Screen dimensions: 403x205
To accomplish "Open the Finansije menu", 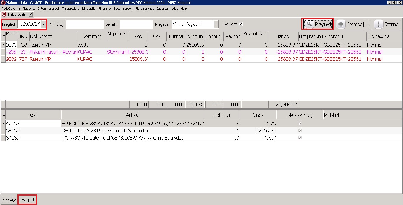I will point(104,9).
